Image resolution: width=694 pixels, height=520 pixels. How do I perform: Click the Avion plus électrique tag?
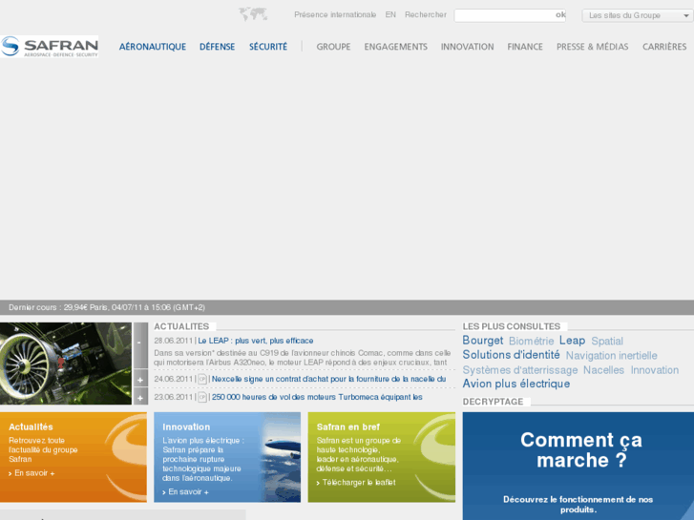pyautogui.click(x=516, y=384)
